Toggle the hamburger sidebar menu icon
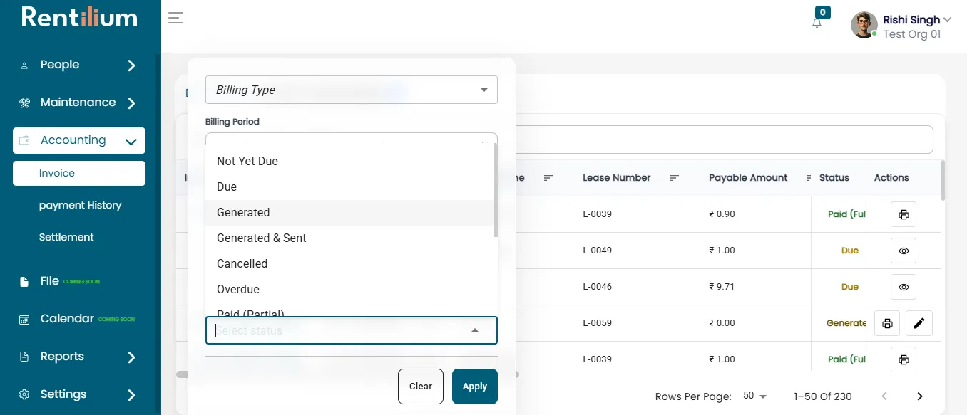The width and height of the screenshot is (967, 415). (176, 19)
